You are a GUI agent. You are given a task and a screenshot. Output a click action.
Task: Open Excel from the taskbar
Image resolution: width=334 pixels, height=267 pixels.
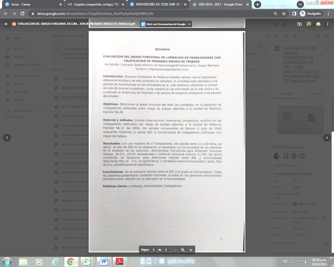[87, 262]
